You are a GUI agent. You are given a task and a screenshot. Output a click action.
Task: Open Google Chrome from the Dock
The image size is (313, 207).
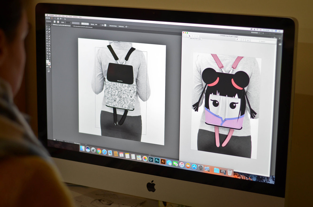pyautogui.click(x=99, y=151)
